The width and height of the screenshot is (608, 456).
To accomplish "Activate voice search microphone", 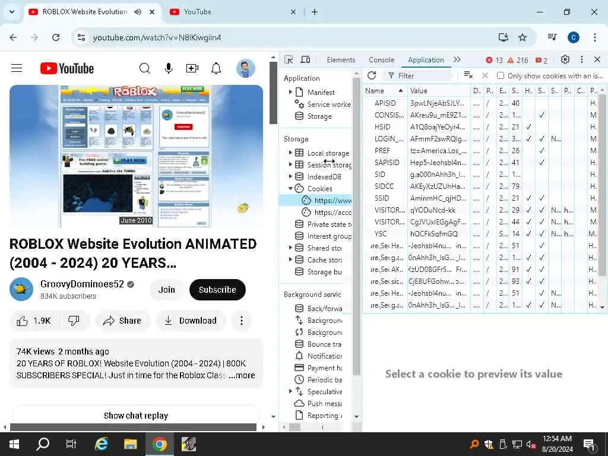I will (168, 69).
